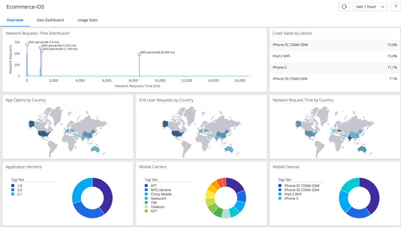Click the 99th percentile marker circle
The width and height of the screenshot is (401, 227).
point(139,54)
